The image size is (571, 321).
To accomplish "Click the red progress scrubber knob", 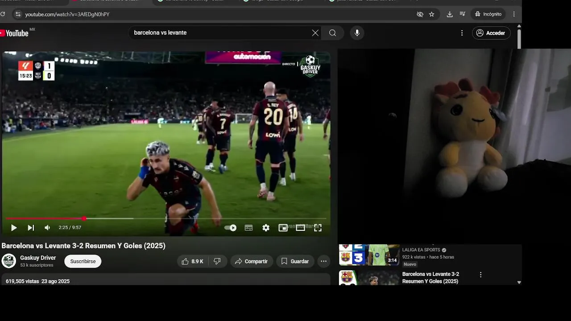I will (84, 218).
